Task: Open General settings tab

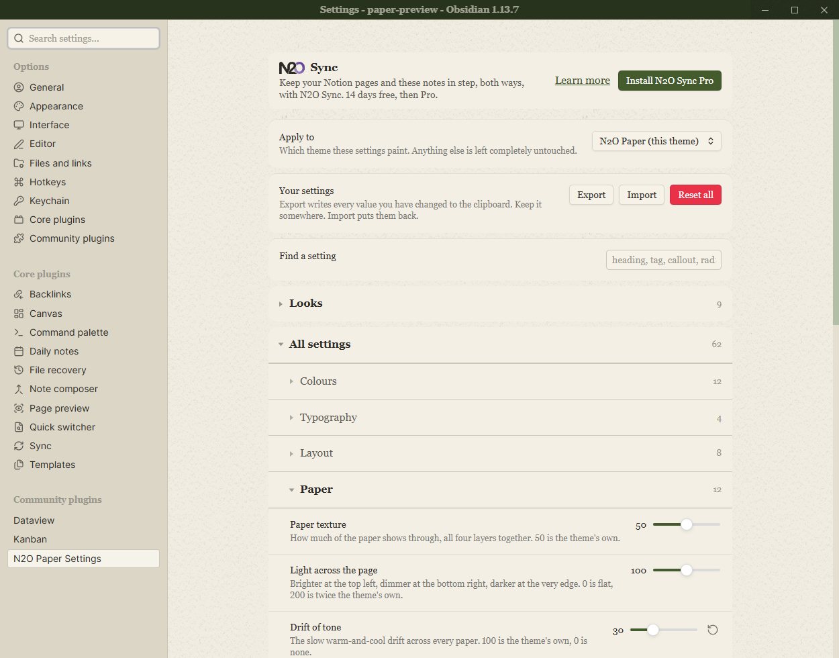Action: tap(83, 87)
